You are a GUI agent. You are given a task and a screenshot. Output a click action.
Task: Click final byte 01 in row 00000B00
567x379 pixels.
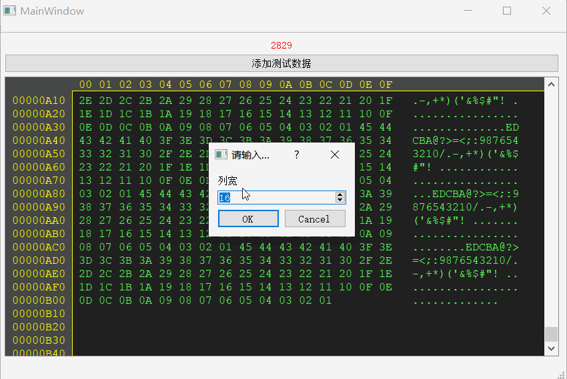click(326, 300)
